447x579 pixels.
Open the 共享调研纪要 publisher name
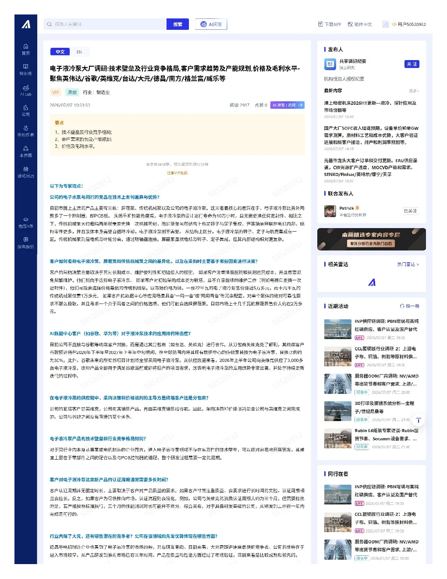click(x=353, y=61)
